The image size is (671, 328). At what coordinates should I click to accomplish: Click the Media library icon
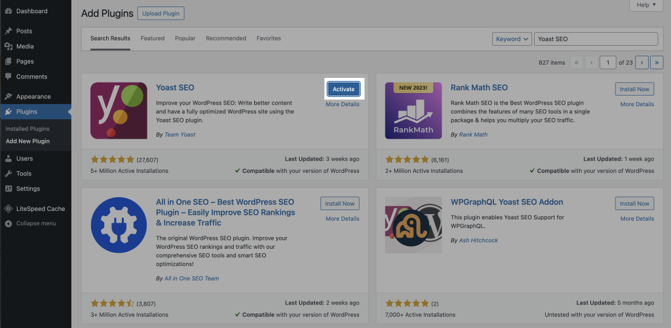tap(8, 46)
